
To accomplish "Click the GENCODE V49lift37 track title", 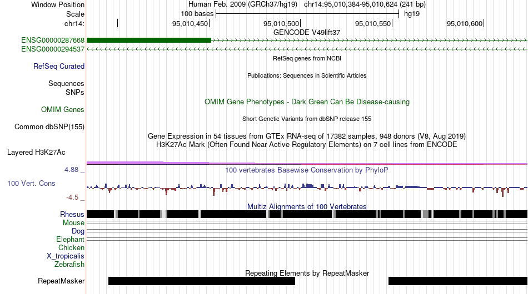I will [x=307, y=33].
